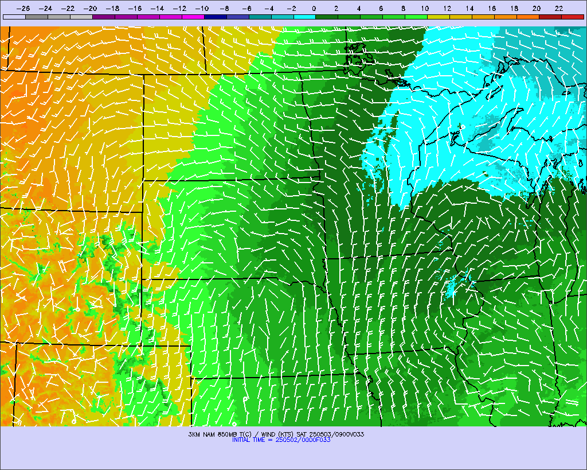
Task: Select the red swatch above 22
Action: [x=573, y=17]
